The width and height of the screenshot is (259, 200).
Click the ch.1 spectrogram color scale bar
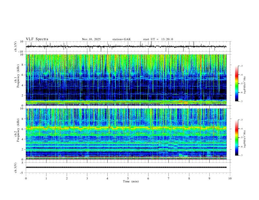[236, 84]
